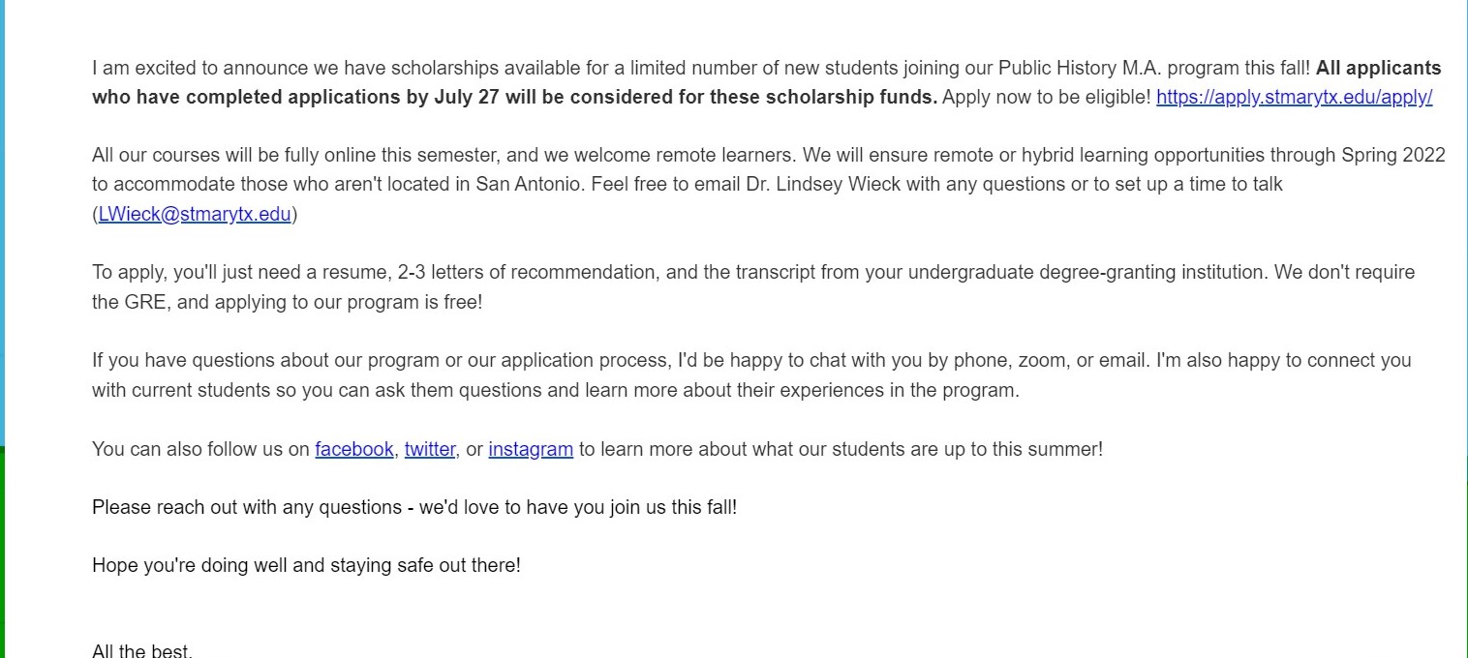Click the "the GRE, and applying to our program is free!" line

[x=287, y=302]
